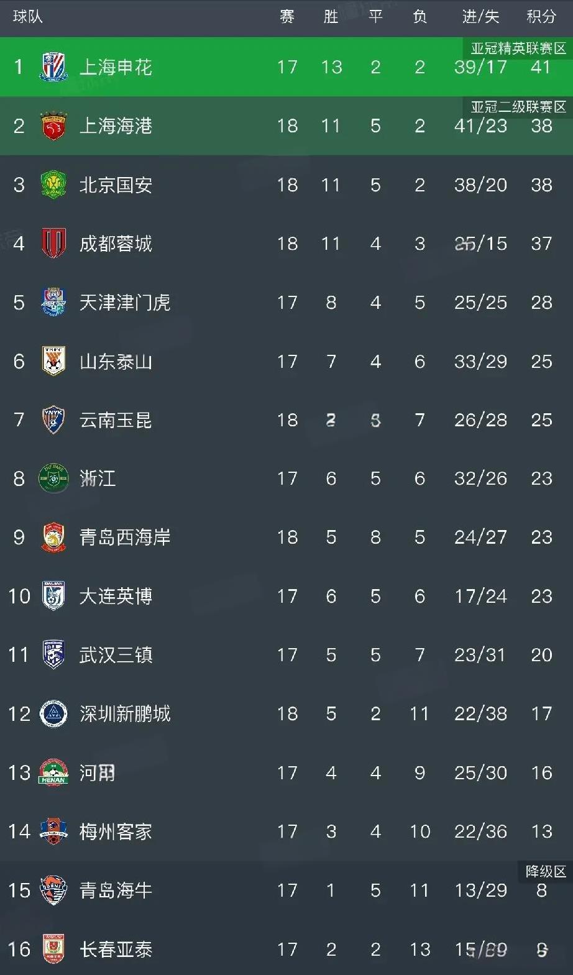Open the 武汉三镇 team name
Image resolution: width=573 pixels, height=975 pixels.
pyautogui.click(x=116, y=655)
